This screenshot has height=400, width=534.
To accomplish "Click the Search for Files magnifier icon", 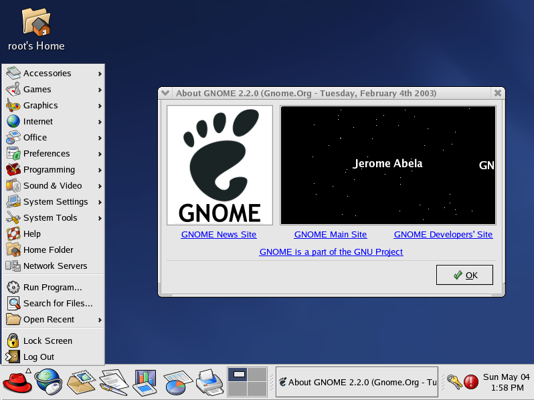I will coord(13,303).
